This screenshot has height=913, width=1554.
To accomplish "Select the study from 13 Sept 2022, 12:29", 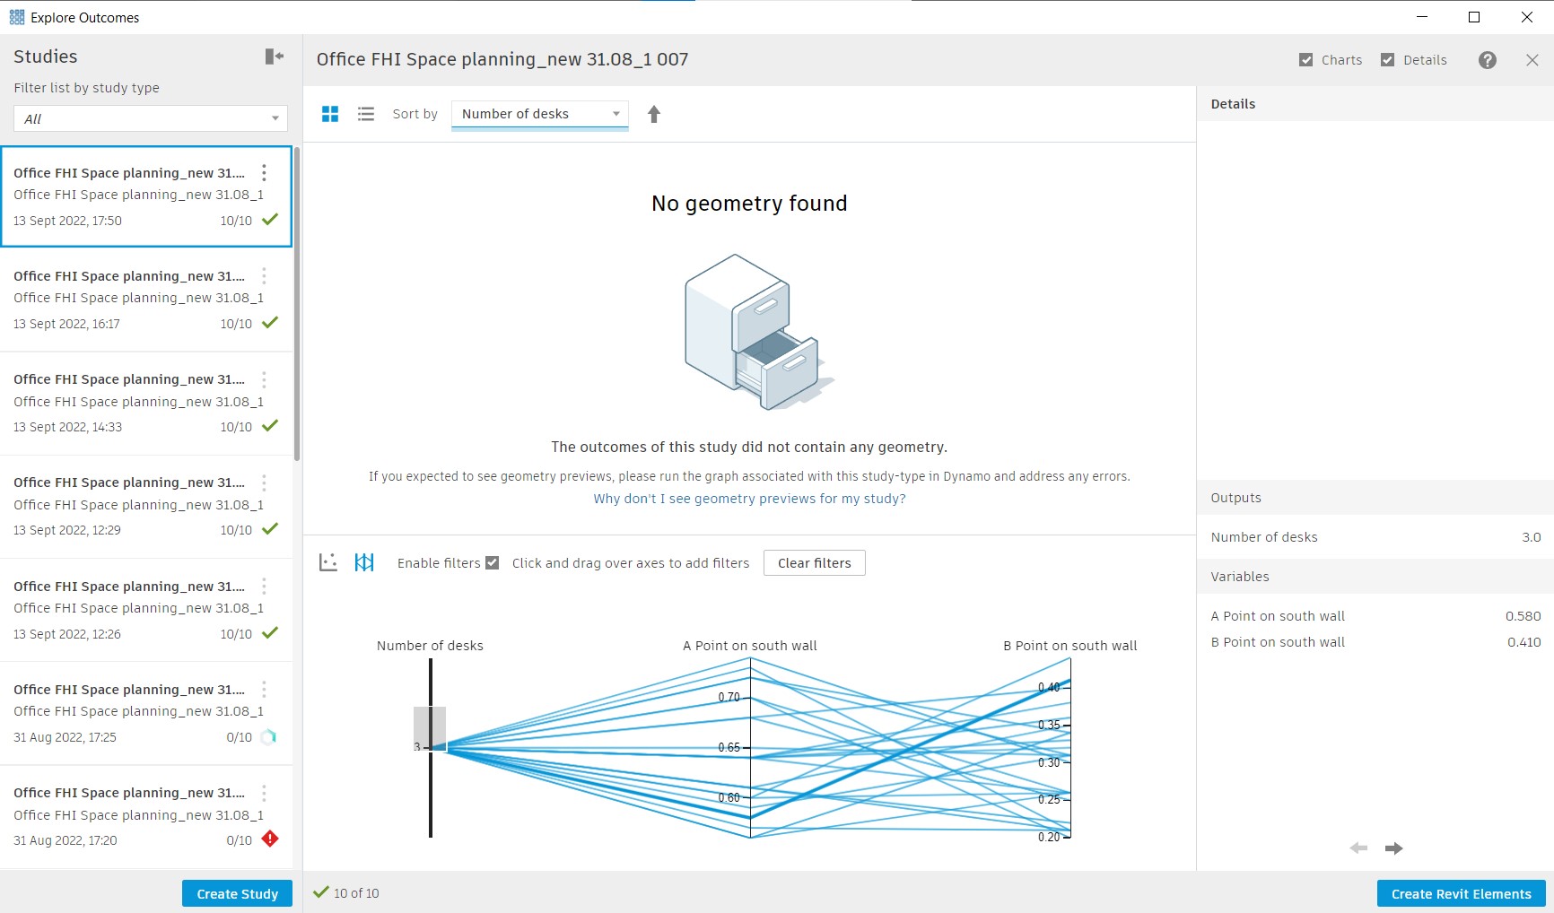I will [146, 506].
